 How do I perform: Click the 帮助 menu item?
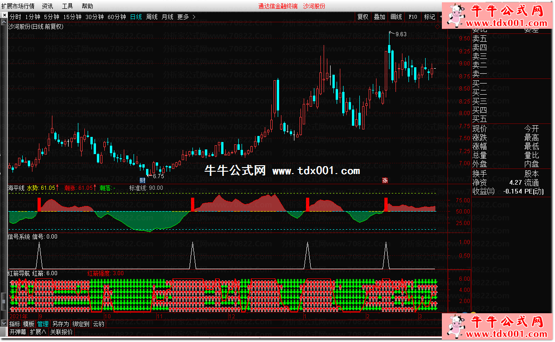pyautogui.click(x=87, y=6)
